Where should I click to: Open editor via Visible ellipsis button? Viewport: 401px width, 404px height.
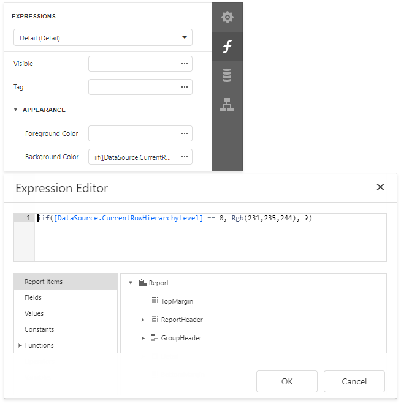click(185, 64)
